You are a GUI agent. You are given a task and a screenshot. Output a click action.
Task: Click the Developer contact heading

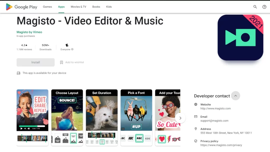click(212, 96)
